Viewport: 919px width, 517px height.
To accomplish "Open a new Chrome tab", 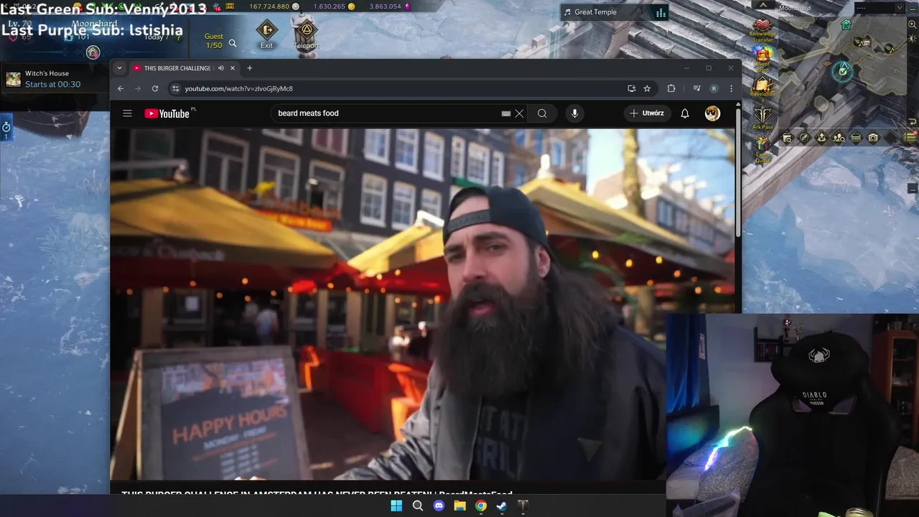I will tap(250, 68).
